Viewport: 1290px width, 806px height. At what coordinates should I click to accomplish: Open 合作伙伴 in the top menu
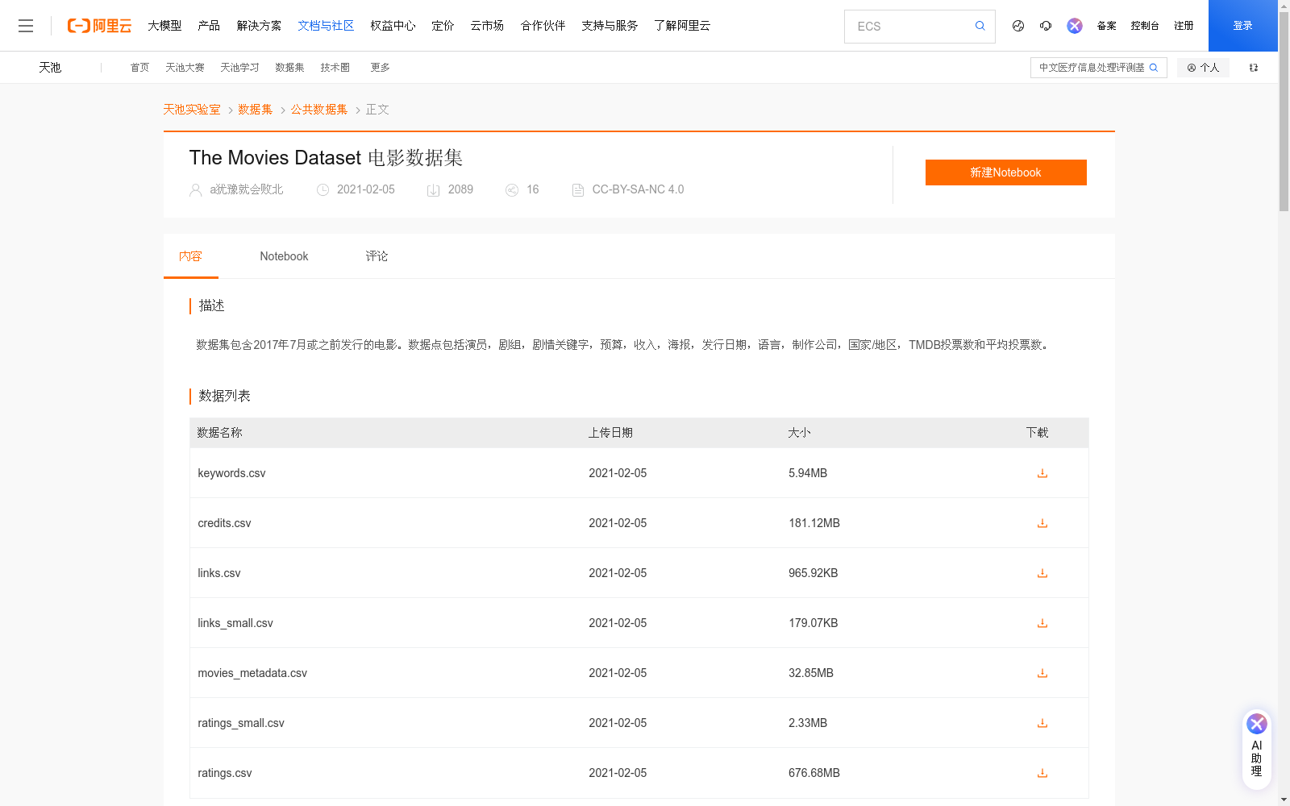543,26
